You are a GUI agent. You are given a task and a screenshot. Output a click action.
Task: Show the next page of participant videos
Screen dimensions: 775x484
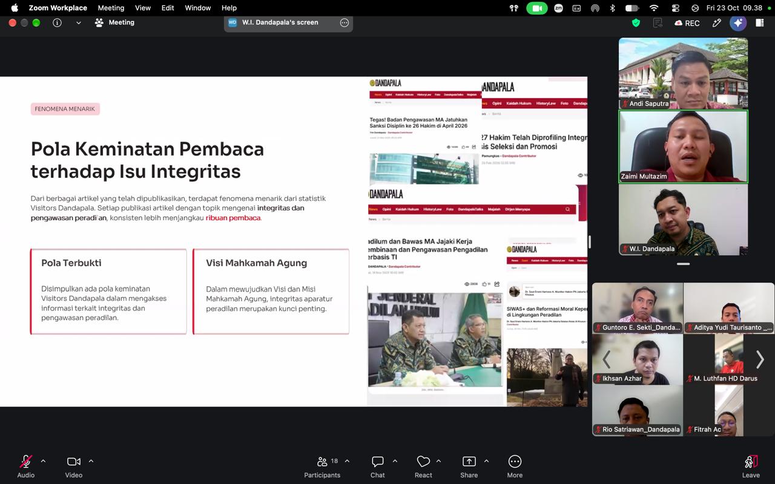tap(760, 359)
